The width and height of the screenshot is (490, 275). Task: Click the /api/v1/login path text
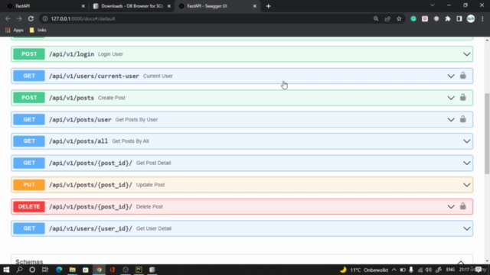coord(71,54)
